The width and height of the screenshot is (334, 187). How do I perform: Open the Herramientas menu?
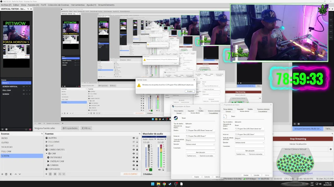click(78, 5)
